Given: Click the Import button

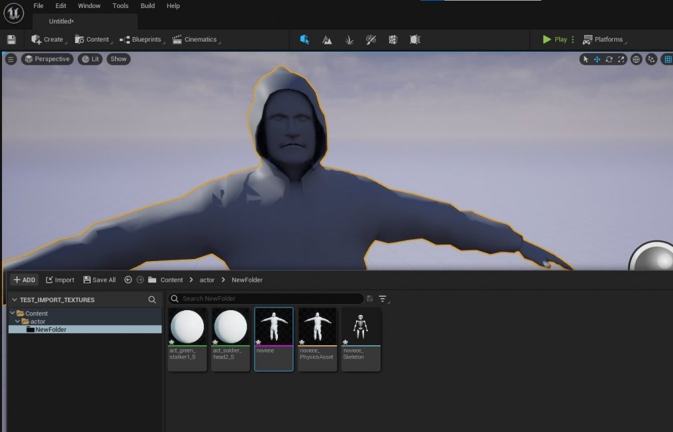Looking at the screenshot, I should pos(60,280).
